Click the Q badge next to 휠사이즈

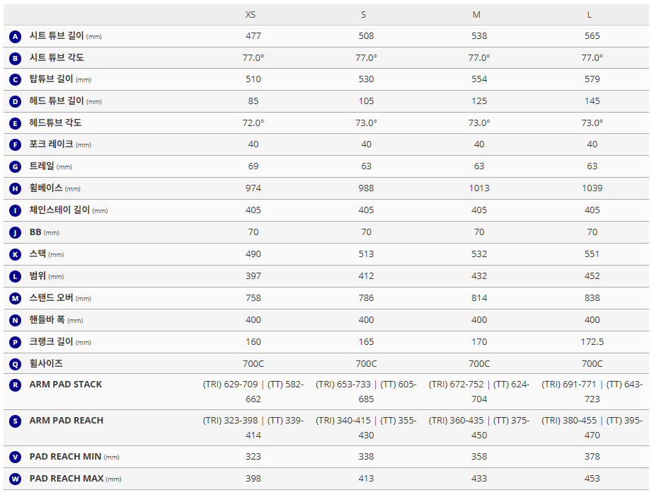pos(16,364)
